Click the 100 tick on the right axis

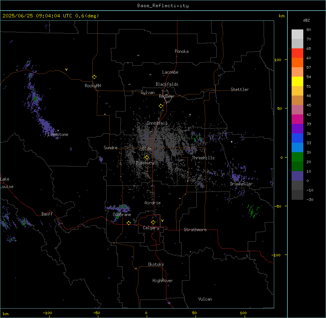[278, 60]
